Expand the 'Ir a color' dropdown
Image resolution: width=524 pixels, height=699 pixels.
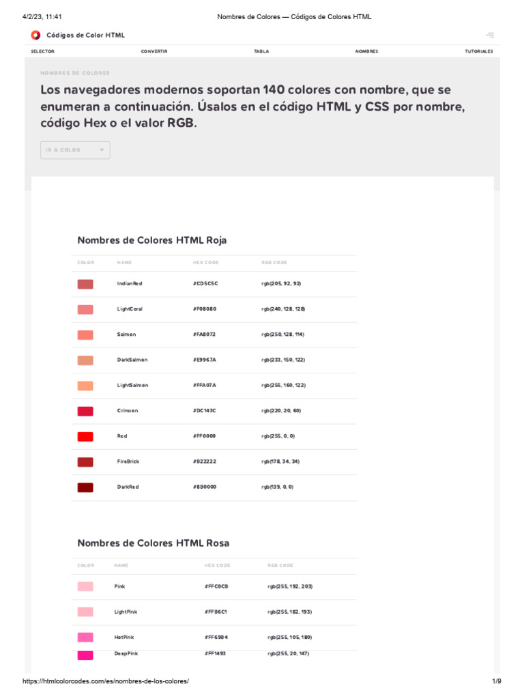(75, 150)
